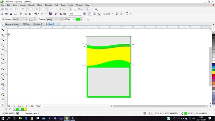Click the horizontal scrollbar
215x121 pixels.
point(159,106)
